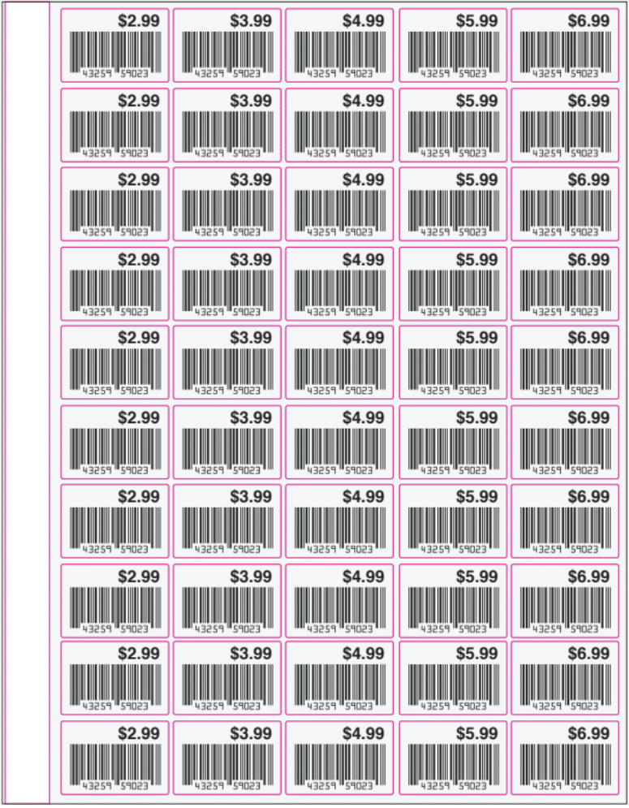Click the barcode of the bottom-row $5.99 label
The image size is (629, 808).
click(454, 767)
